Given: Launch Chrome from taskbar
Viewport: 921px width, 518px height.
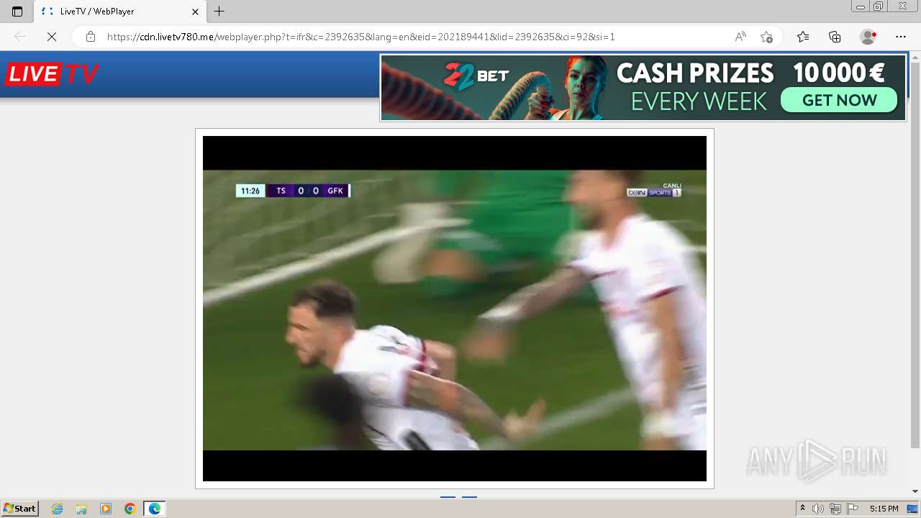Looking at the screenshot, I should coord(130,509).
